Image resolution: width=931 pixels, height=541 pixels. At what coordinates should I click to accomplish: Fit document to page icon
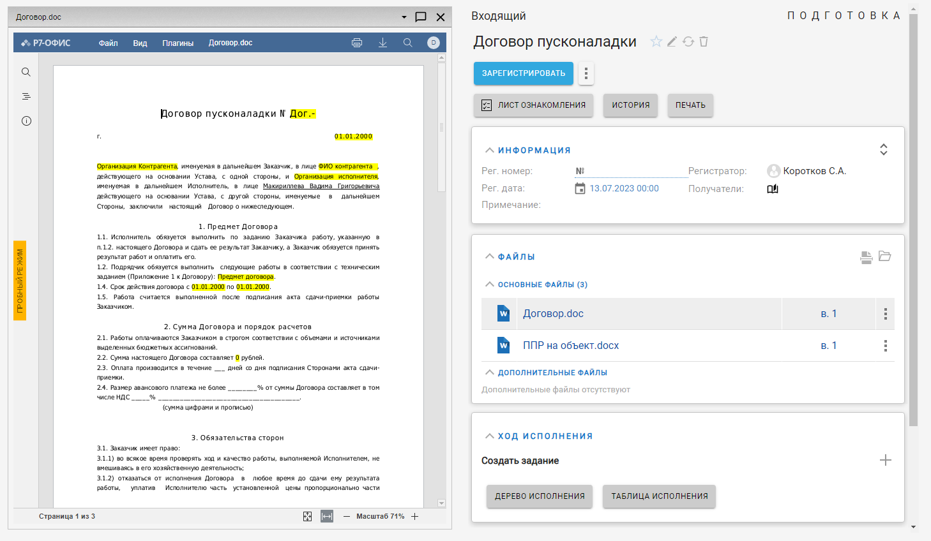308,516
